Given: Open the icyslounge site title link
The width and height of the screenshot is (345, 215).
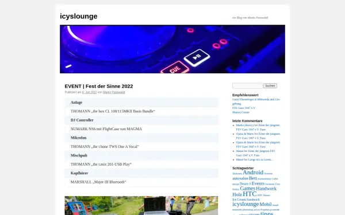Looking at the screenshot, I should 79,16.
